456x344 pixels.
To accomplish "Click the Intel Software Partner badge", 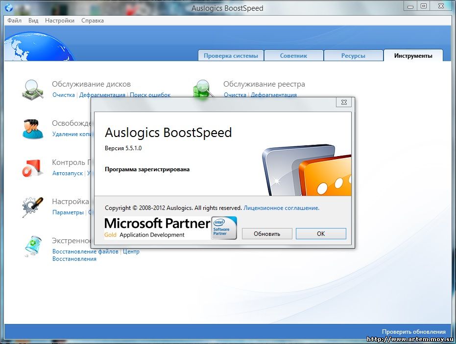I will (224, 228).
